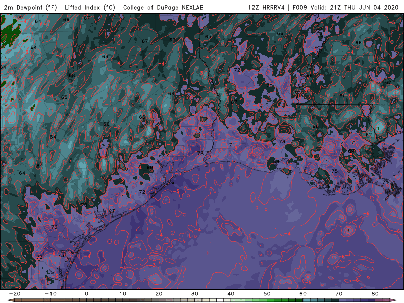Select the "12Z HRRRV4" model run label
Viewport: 404px width, 303px height.
coord(266,7)
